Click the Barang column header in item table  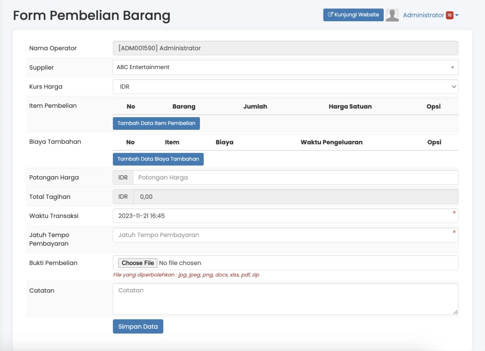(x=184, y=107)
